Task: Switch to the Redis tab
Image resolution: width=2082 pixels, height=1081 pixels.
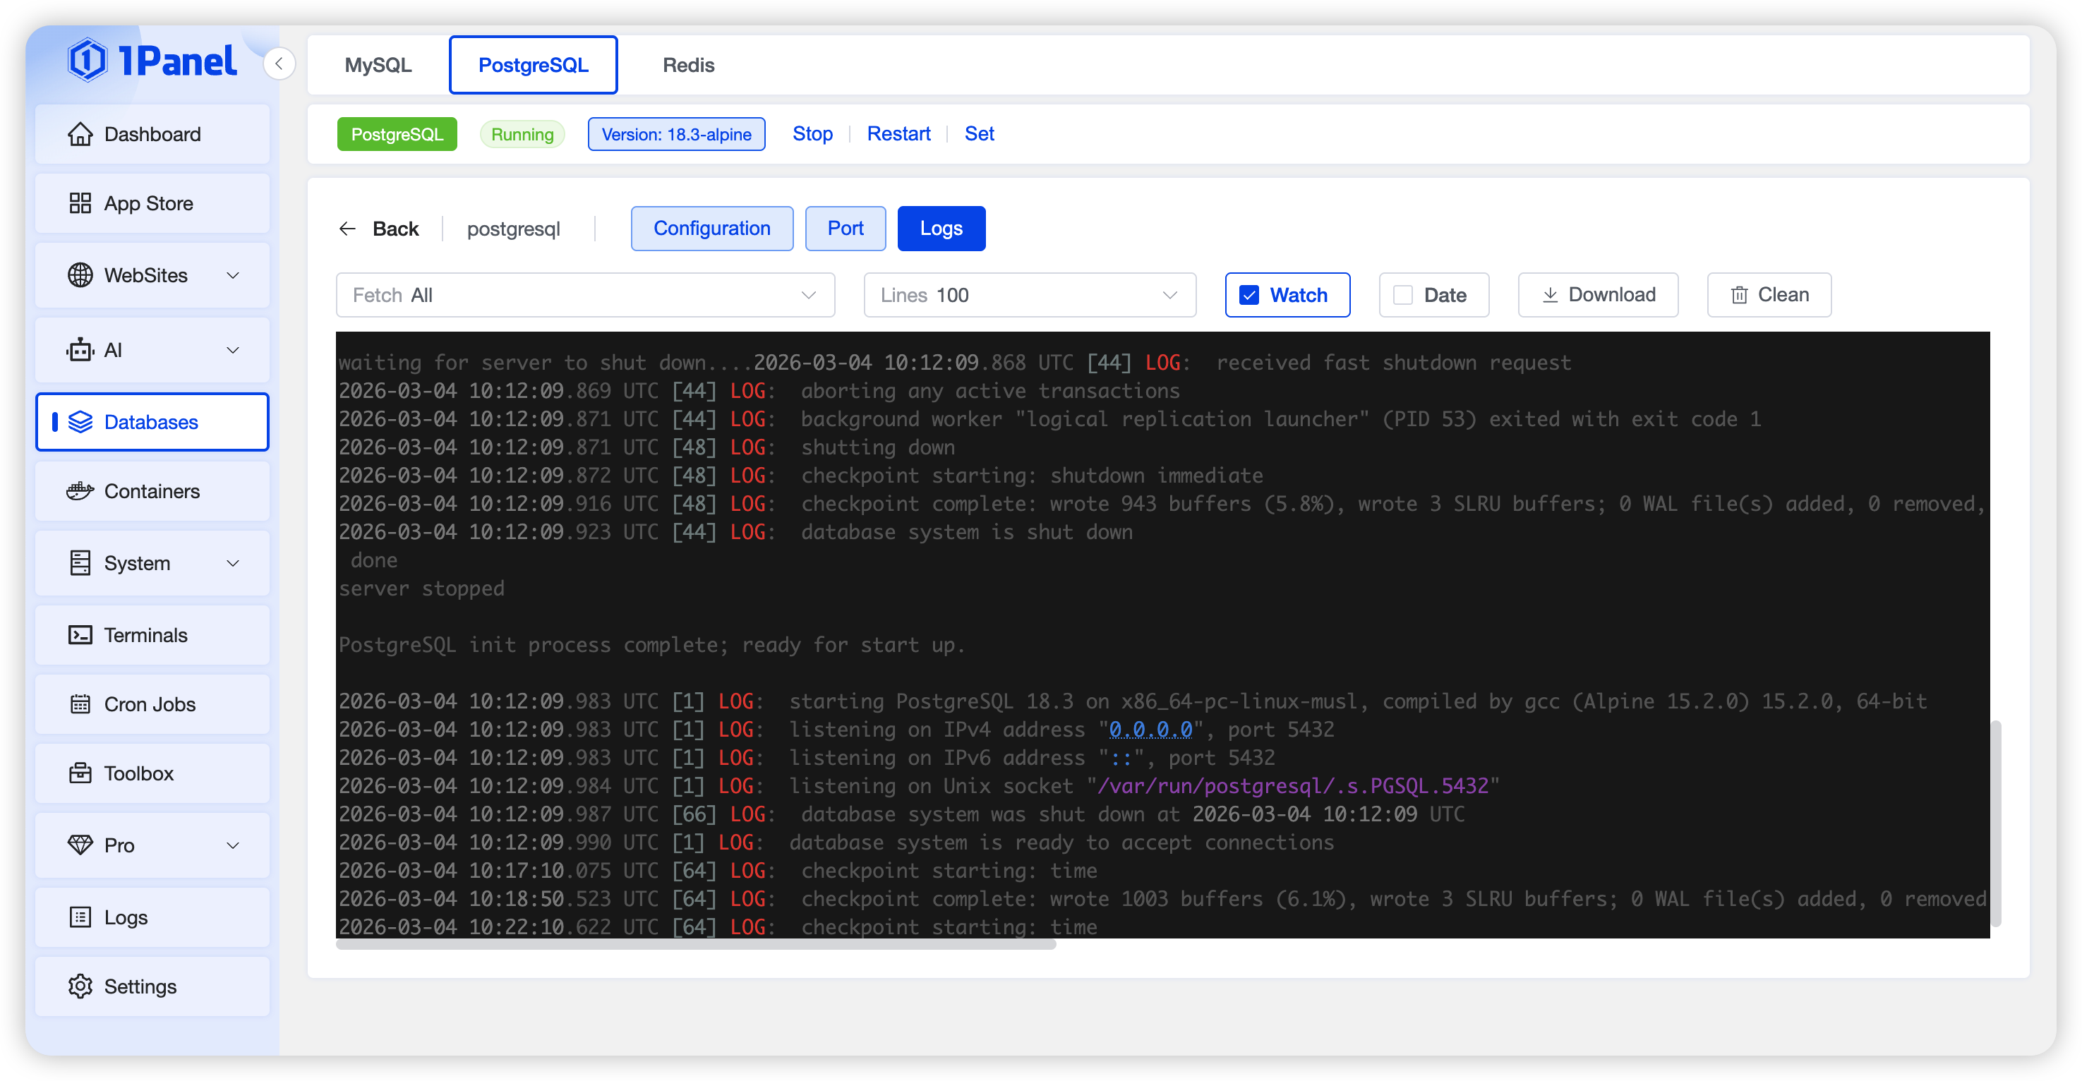Action: click(x=688, y=65)
